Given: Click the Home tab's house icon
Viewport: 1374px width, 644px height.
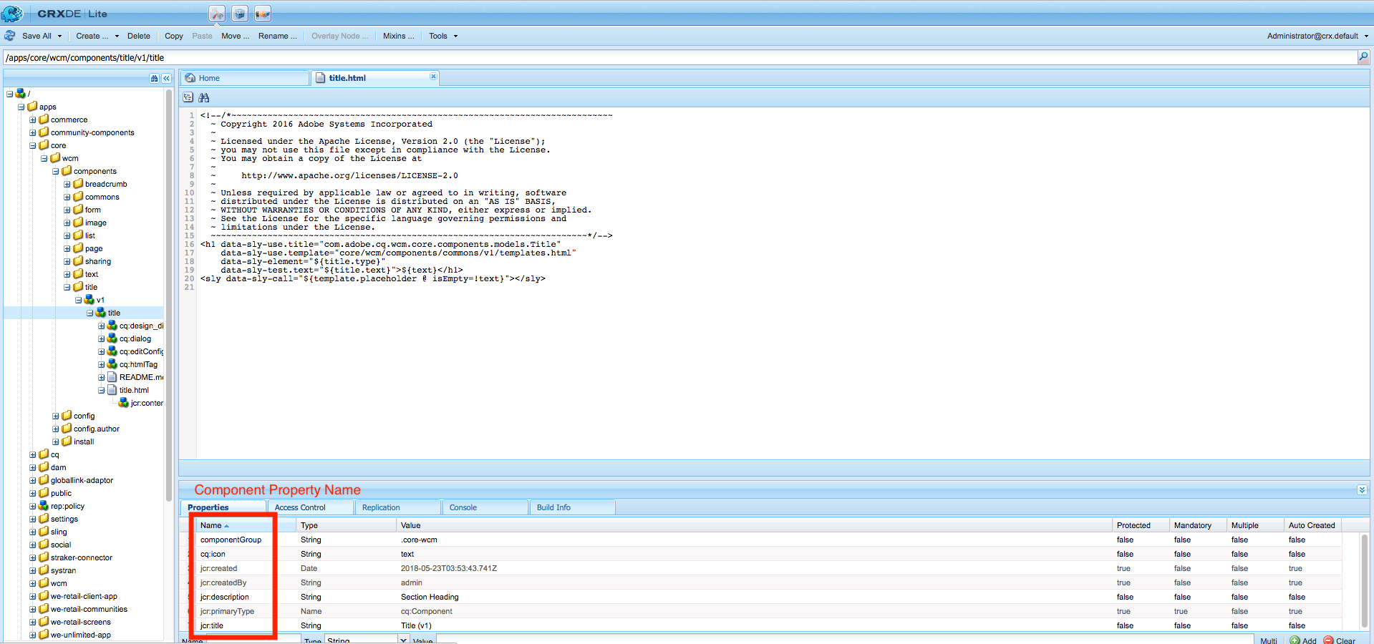Looking at the screenshot, I should (x=190, y=78).
